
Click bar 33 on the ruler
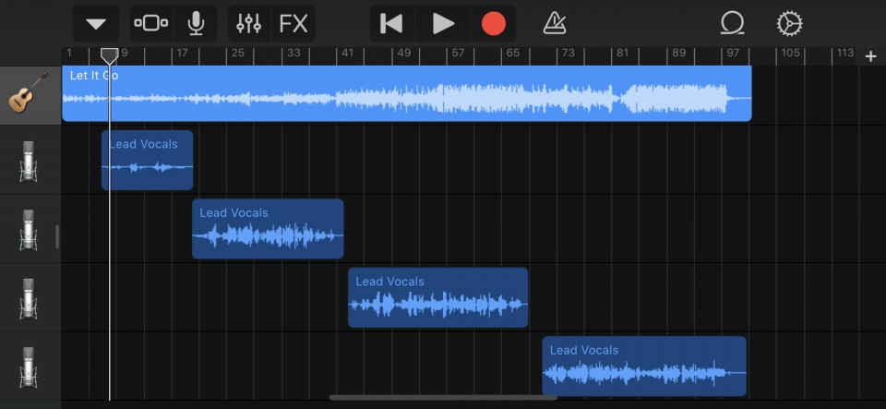click(293, 54)
